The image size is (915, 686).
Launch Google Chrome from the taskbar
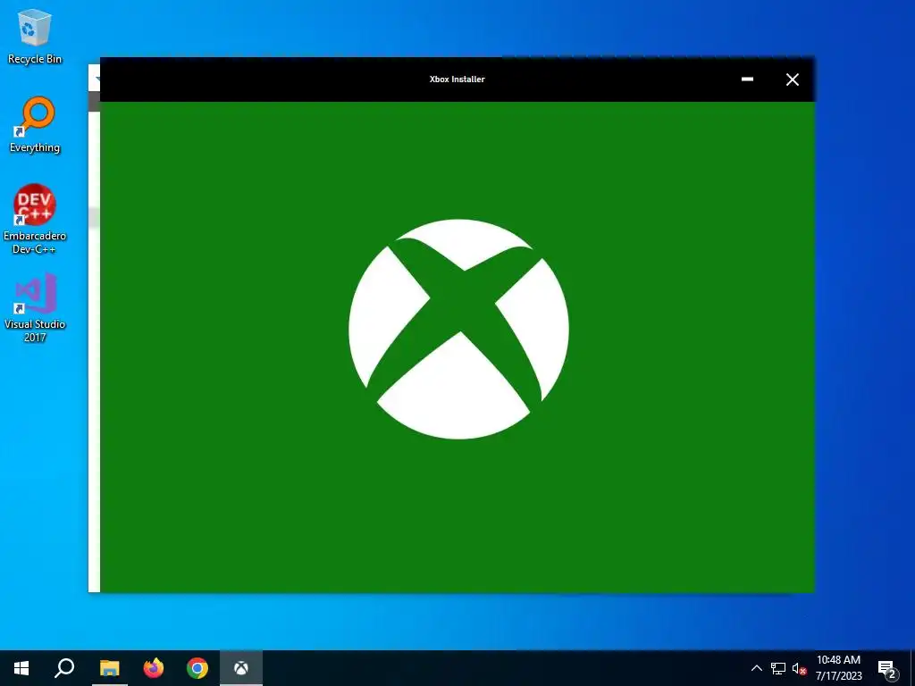(x=197, y=668)
